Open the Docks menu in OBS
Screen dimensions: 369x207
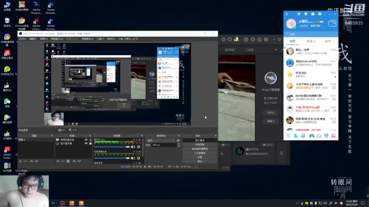coord(57,39)
